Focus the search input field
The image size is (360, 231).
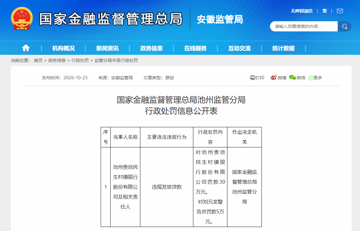(304, 26)
